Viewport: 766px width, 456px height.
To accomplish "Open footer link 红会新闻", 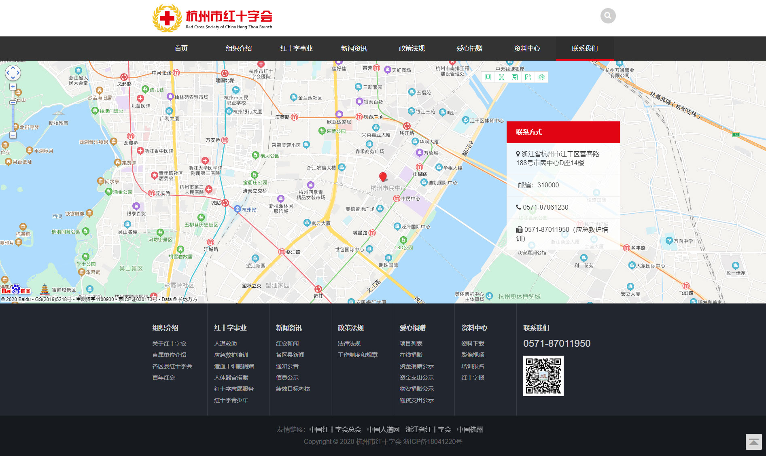I will [x=287, y=344].
